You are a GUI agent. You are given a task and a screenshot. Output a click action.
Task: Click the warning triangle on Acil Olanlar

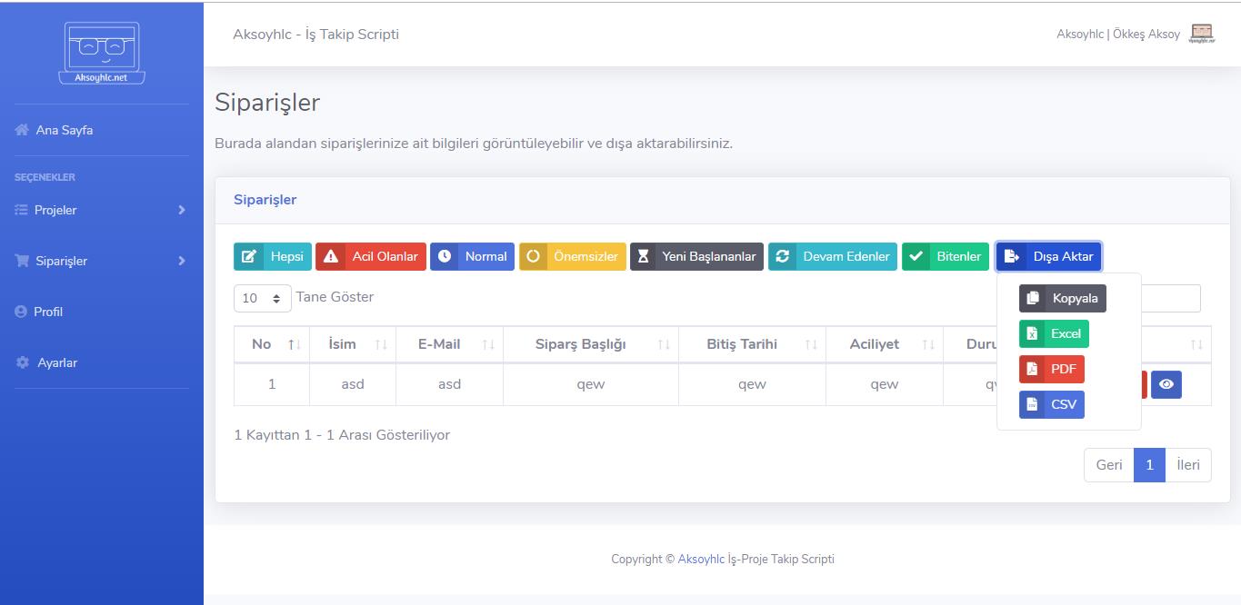(331, 256)
